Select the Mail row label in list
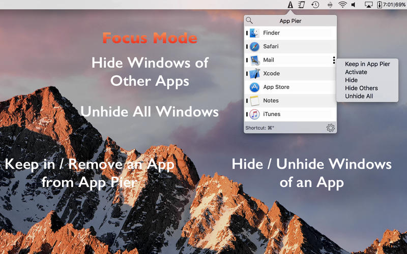Viewport: 407px width, 254px height. (269, 60)
